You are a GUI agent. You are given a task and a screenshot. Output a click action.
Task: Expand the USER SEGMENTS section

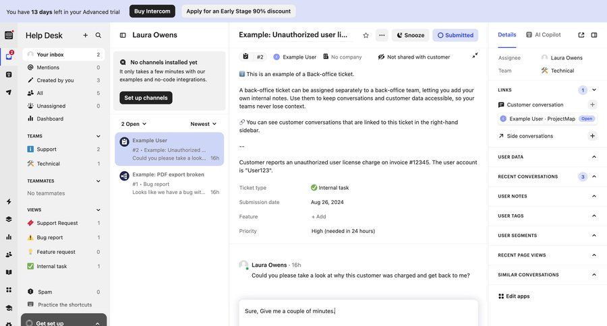click(x=594, y=235)
